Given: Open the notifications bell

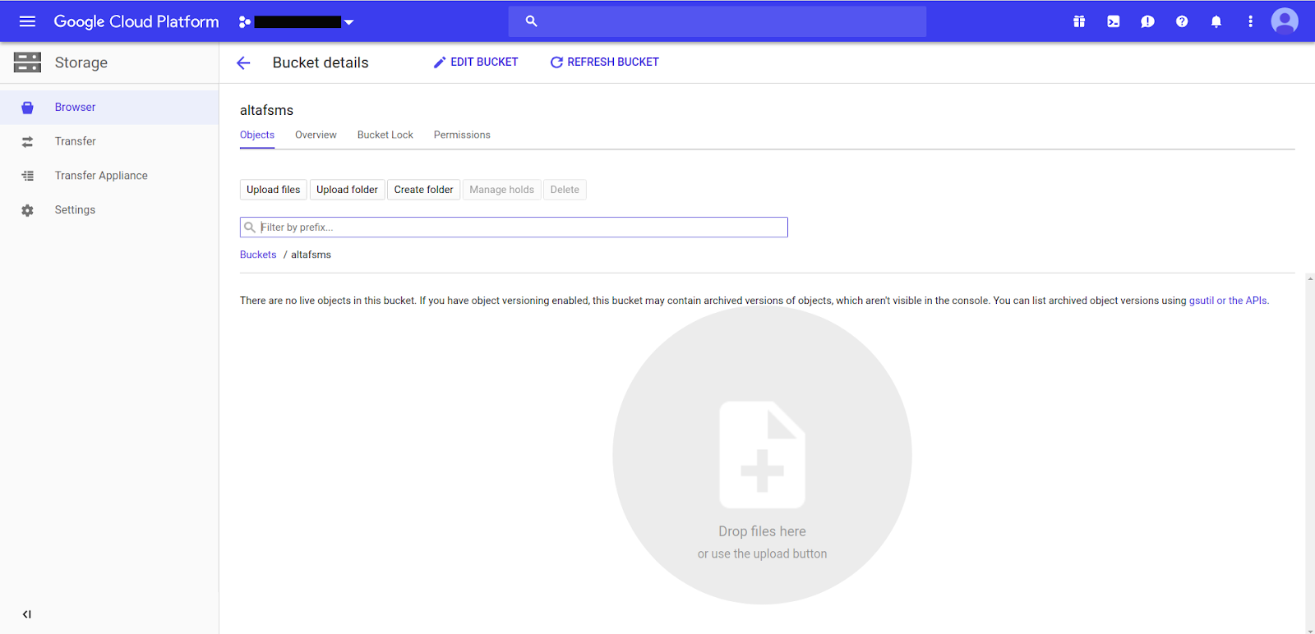Looking at the screenshot, I should 1216,21.
